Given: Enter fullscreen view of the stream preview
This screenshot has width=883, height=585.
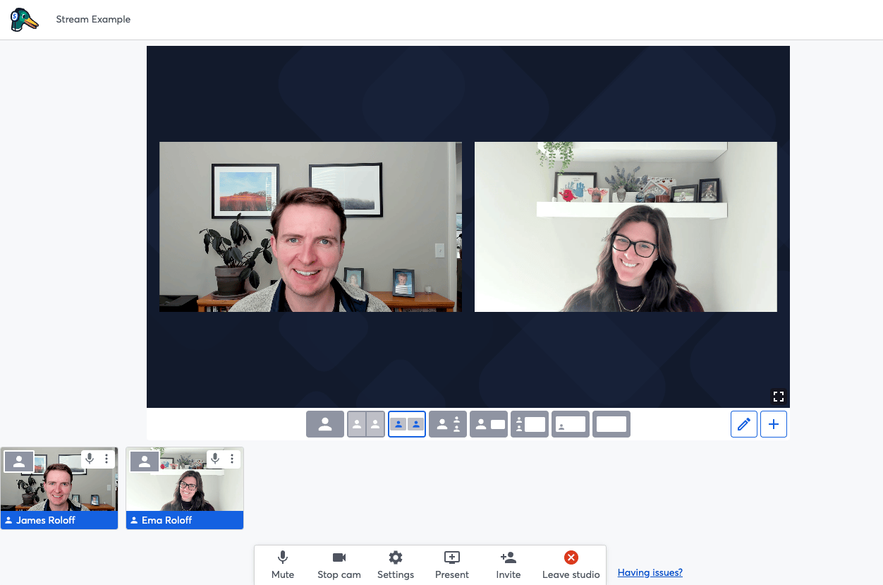Looking at the screenshot, I should coord(779,397).
